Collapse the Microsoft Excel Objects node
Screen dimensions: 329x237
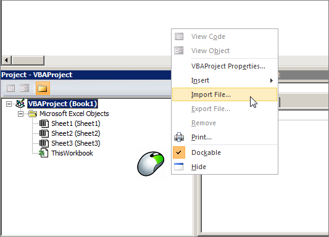pyautogui.click(x=20, y=114)
